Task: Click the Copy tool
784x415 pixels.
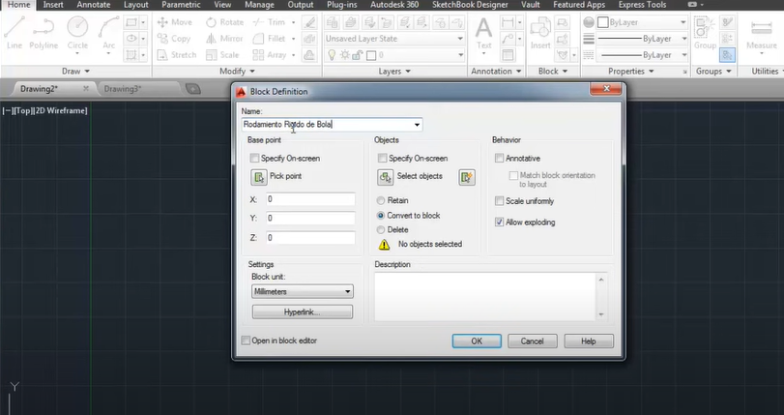Action: click(174, 39)
